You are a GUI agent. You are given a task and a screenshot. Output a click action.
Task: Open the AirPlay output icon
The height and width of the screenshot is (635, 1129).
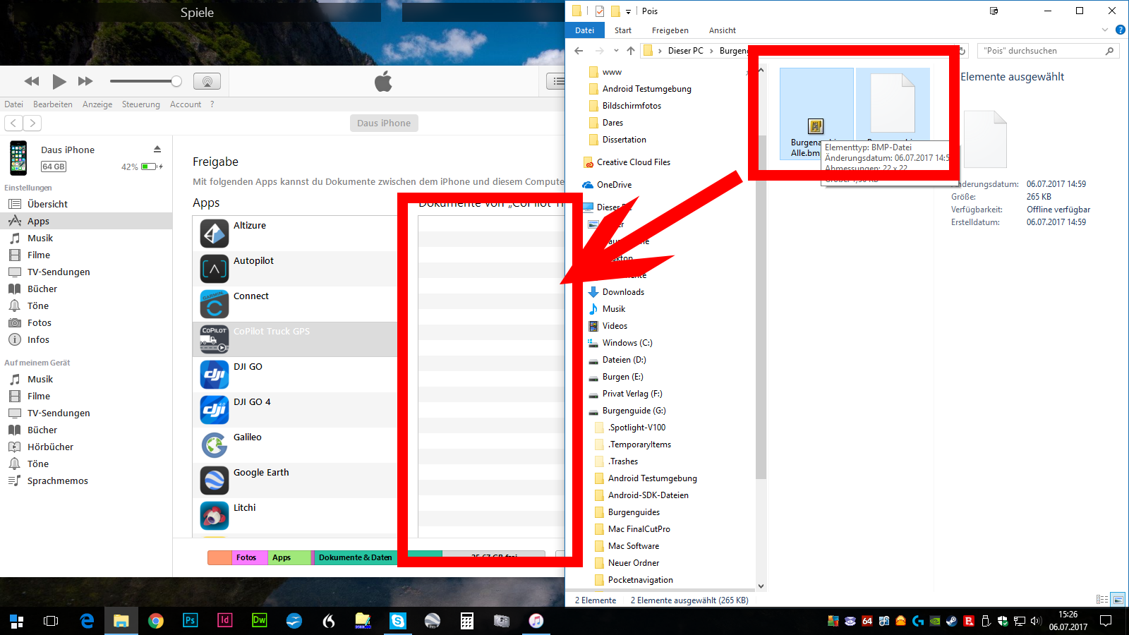click(x=207, y=82)
